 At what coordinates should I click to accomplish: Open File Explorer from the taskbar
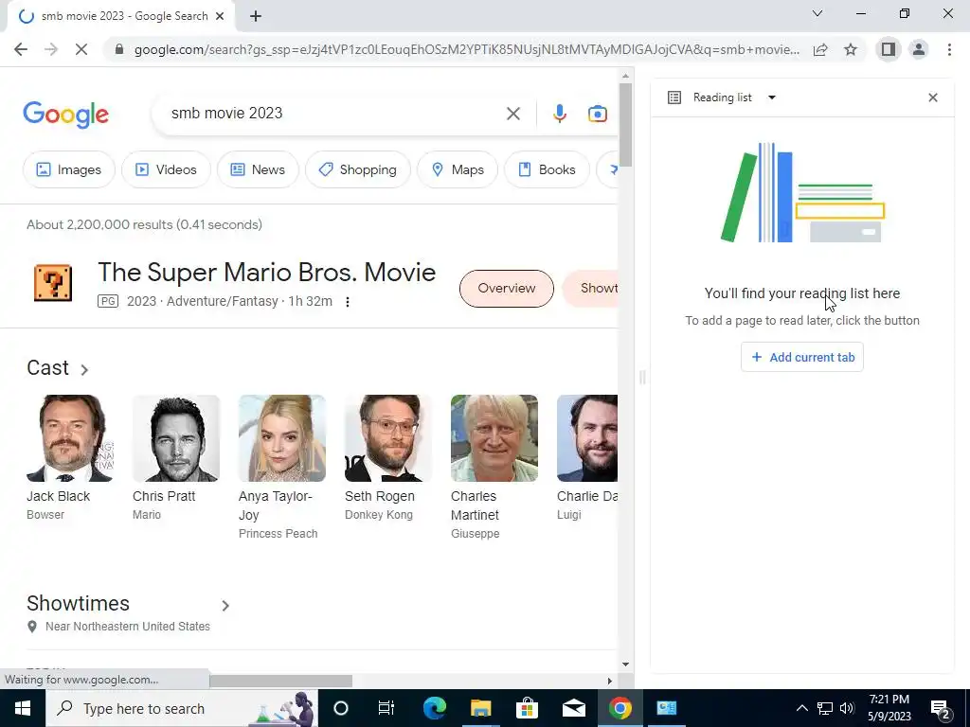[480, 708]
